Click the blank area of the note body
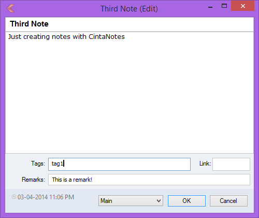 pos(129,97)
